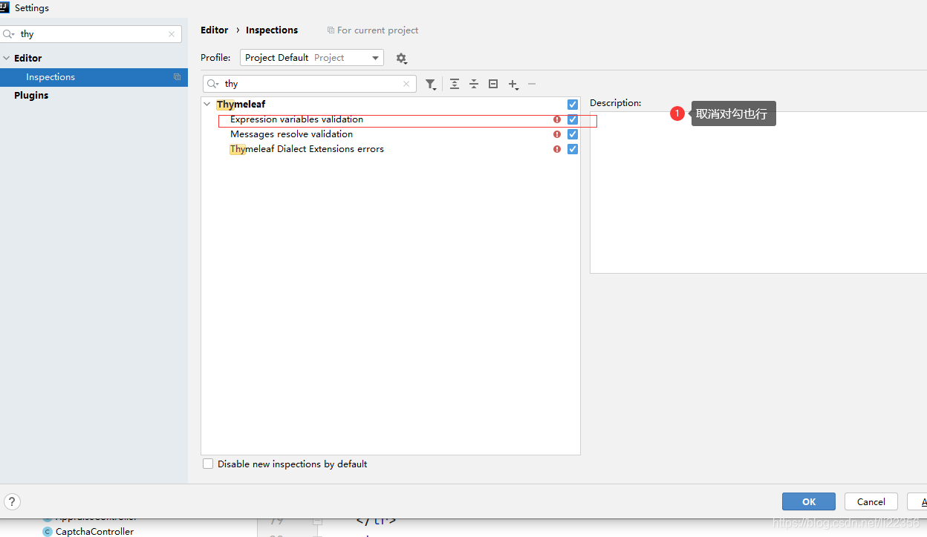Reset to empty square toolbar icon

[x=493, y=84]
